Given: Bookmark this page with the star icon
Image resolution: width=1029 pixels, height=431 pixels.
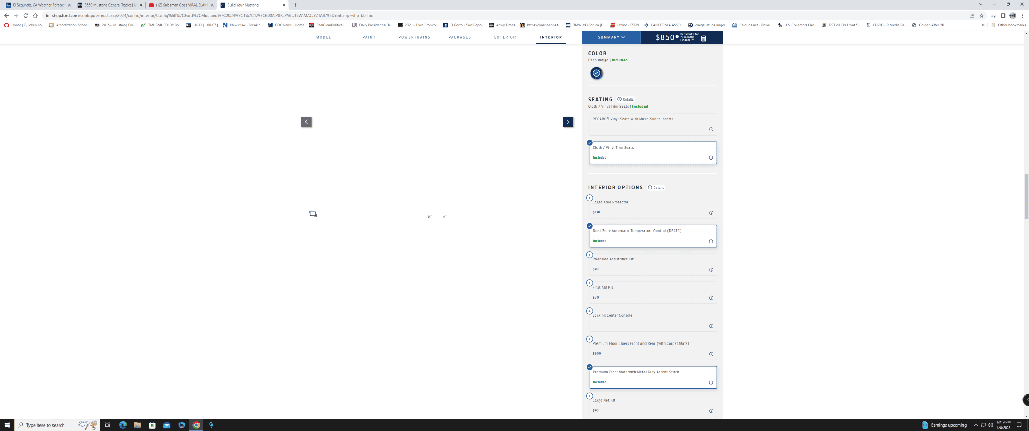Looking at the screenshot, I should pyautogui.click(x=981, y=15).
